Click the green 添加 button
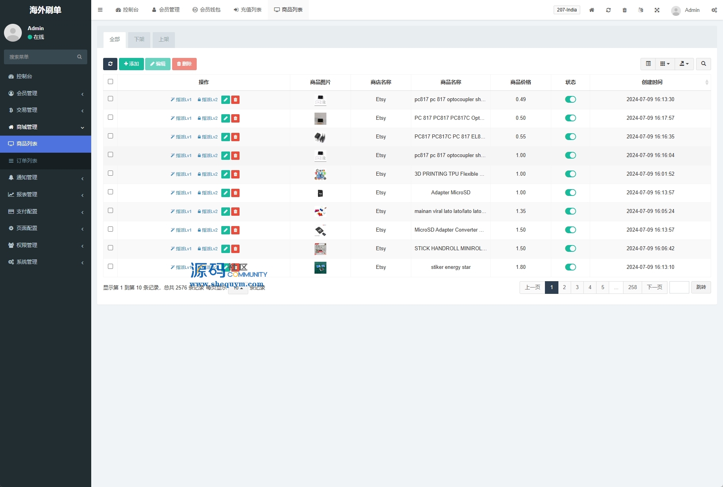Image resolution: width=723 pixels, height=487 pixels. 131,64
